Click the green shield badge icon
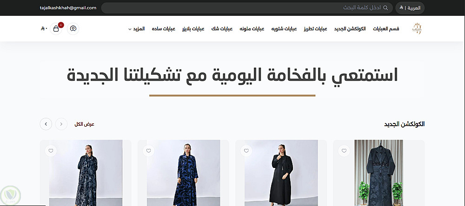Viewport: 465px width, 206px height. [11, 195]
